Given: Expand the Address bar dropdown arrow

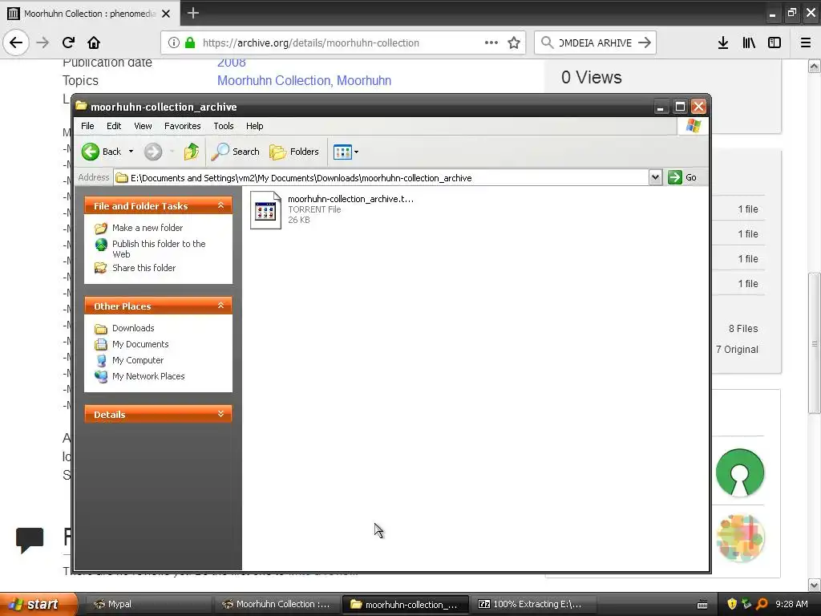Looking at the screenshot, I should pos(655,177).
